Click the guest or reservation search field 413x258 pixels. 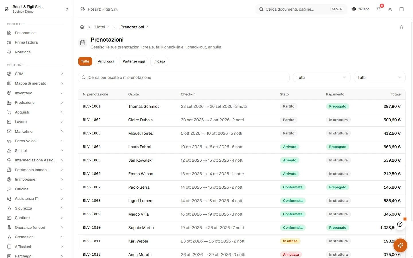coord(184,77)
